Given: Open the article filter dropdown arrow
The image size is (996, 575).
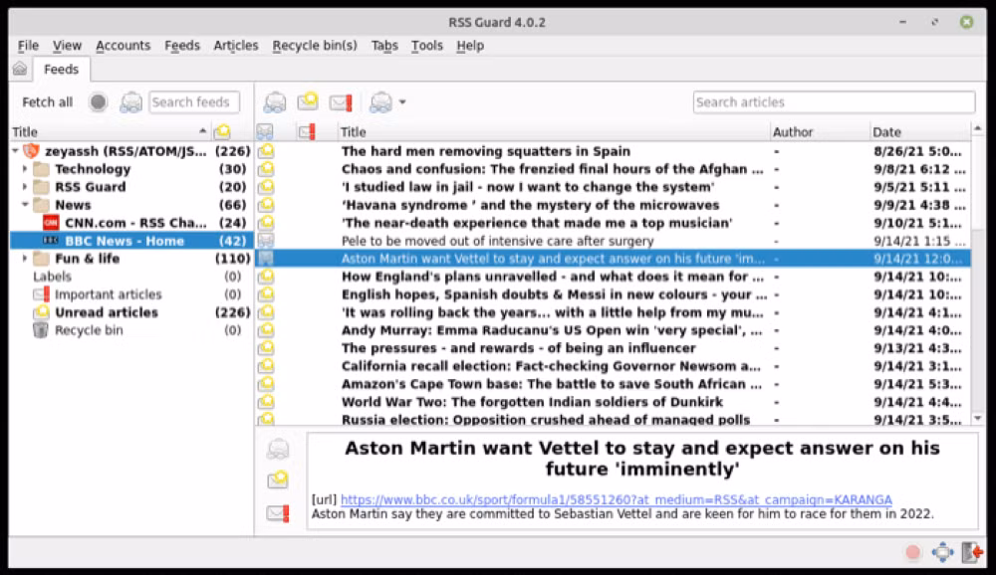Looking at the screenshot, I should click(402, 102).
